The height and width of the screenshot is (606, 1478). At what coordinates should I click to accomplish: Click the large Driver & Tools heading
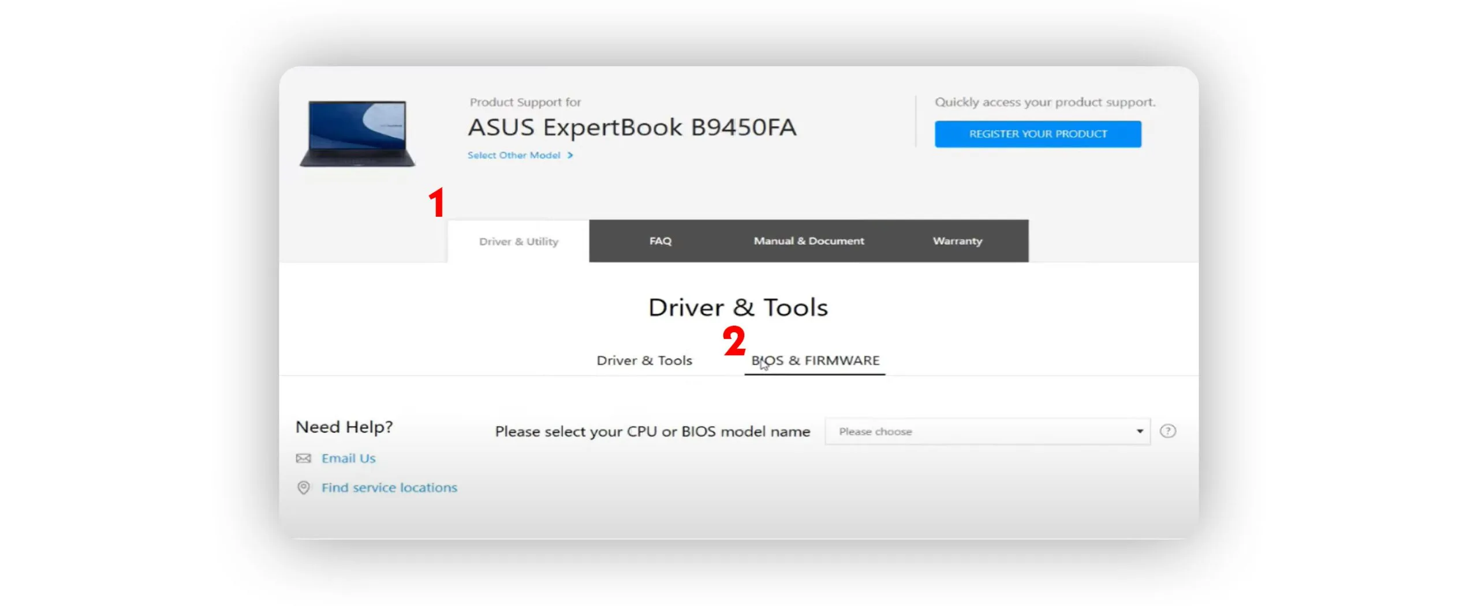click(x=738, y=308)
